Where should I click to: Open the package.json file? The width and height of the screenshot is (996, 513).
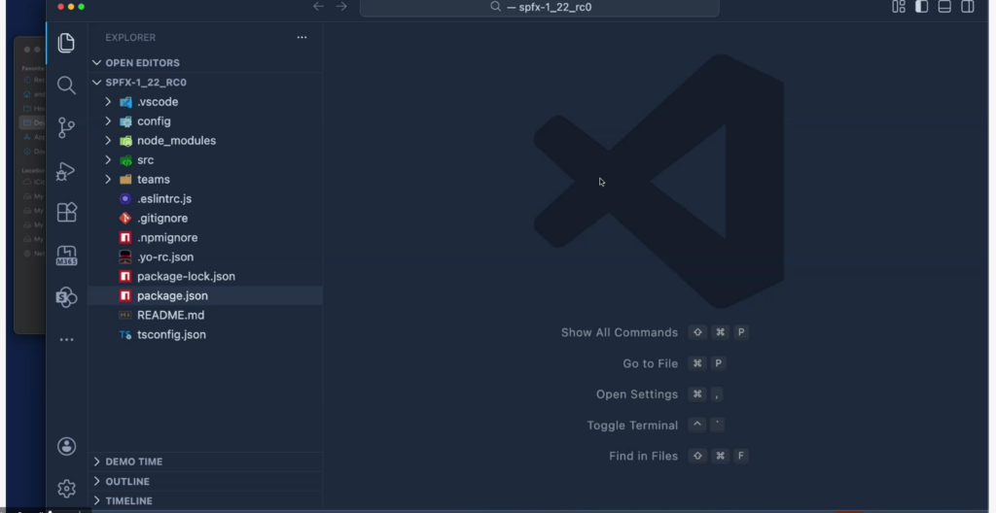205,296
